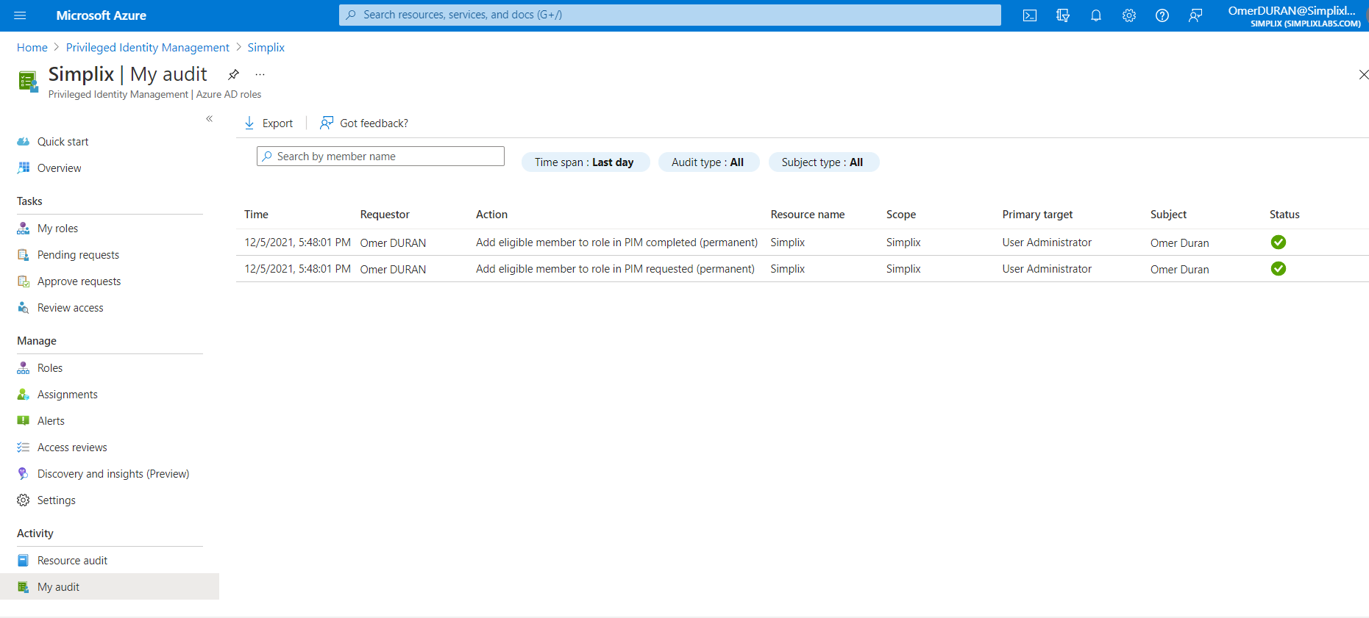Viewport: 1369px width, 618px height.
Task: Open the Audit type All filter
Action: [x=708, y=162]
